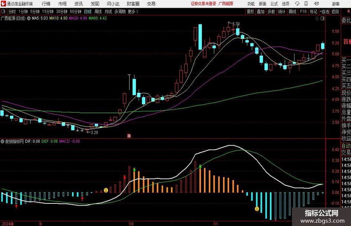Click the Tongdaxin red logo icon

coord(3,4)
